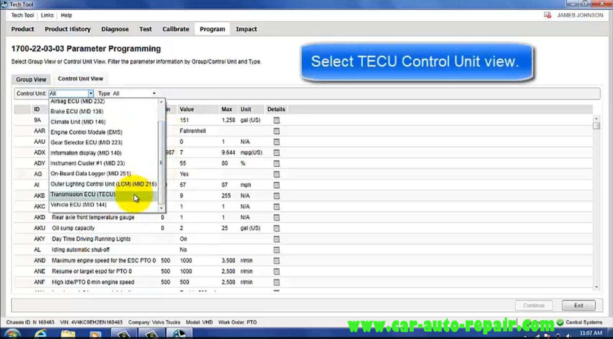Open details icon for parameter 9A
Viewport: 613px width, 339px height.
[x=276, y=120]
